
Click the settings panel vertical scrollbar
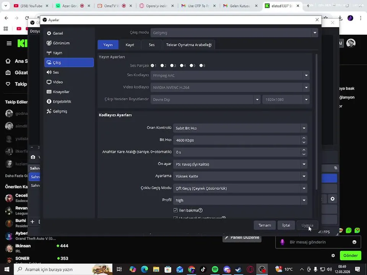coord(317,121)
